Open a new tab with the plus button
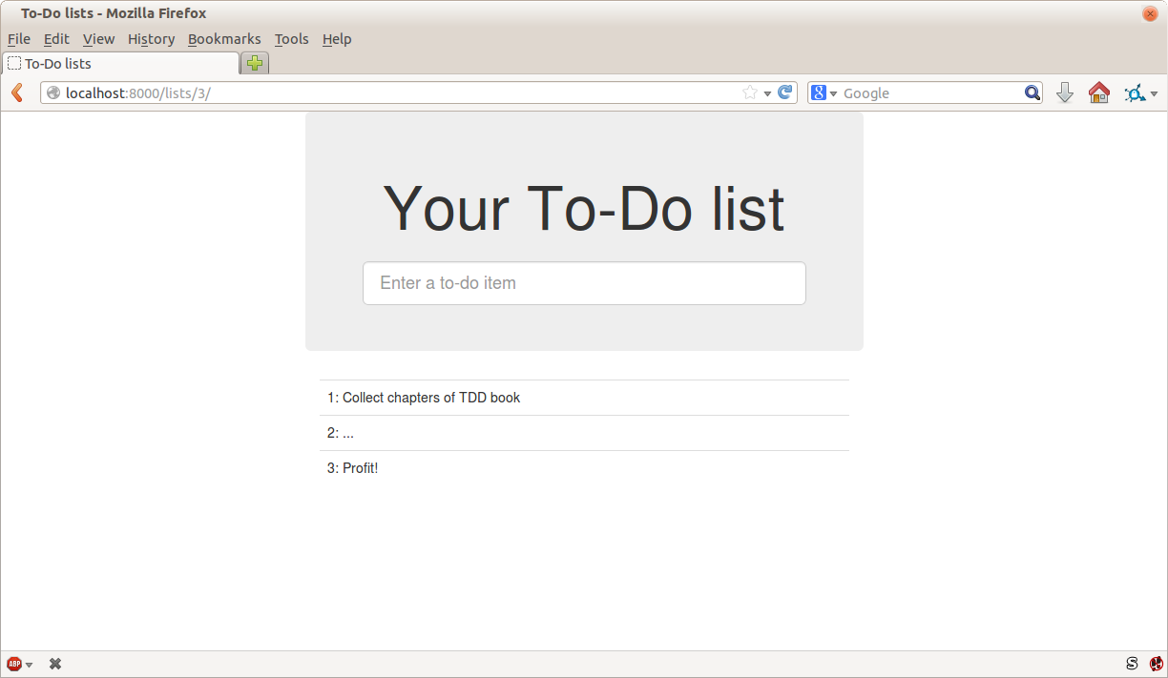 point(254,63)
